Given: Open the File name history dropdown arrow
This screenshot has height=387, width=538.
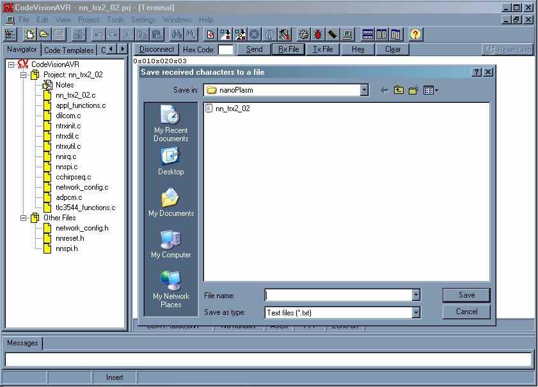Looking at the screenshot, I should tap(416, 295).
